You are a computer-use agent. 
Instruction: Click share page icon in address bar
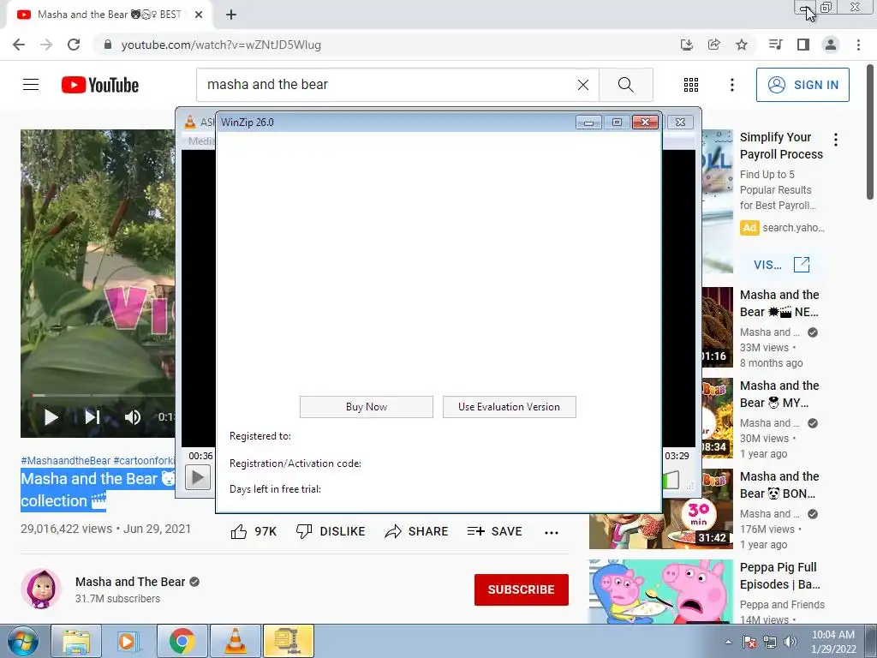click(713, 45)
